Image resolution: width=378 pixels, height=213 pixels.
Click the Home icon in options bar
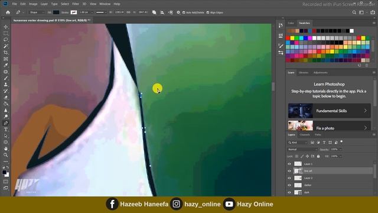click(x=8, y=12)
